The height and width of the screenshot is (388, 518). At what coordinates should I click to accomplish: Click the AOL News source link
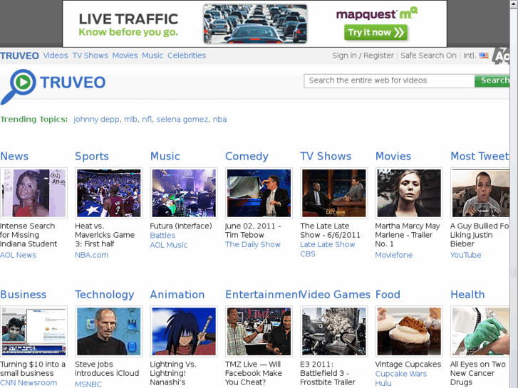19,255
